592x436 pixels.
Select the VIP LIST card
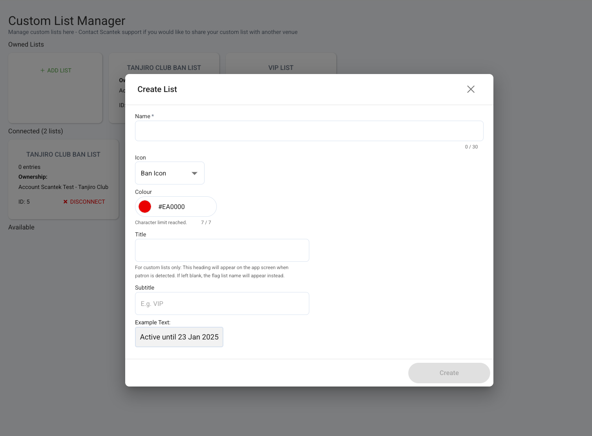point(281,67)
